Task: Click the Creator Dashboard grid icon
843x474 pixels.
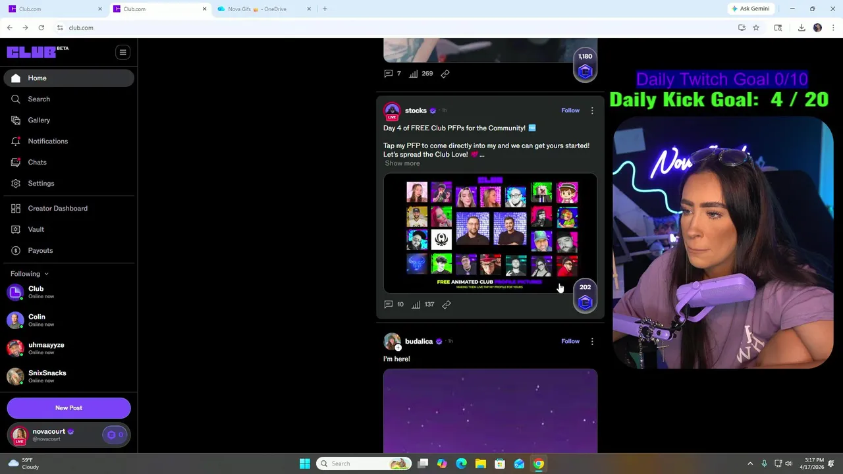Action: [16, 209]
